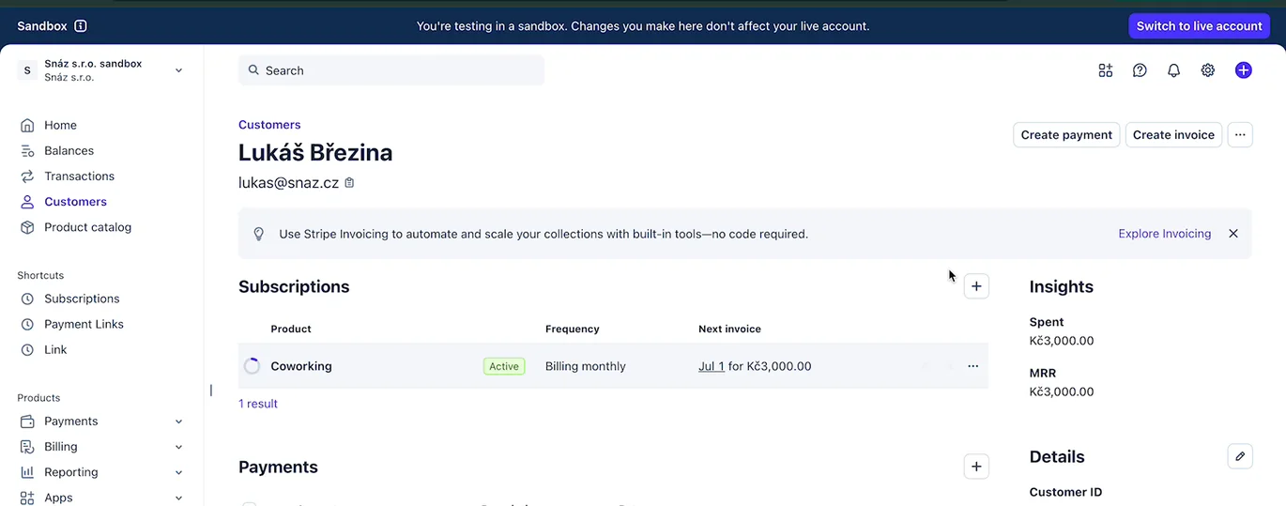Viewport: 1286px width, 506px height.
Task: Open the apps grid icon in header
Action: click(1105, 70)
